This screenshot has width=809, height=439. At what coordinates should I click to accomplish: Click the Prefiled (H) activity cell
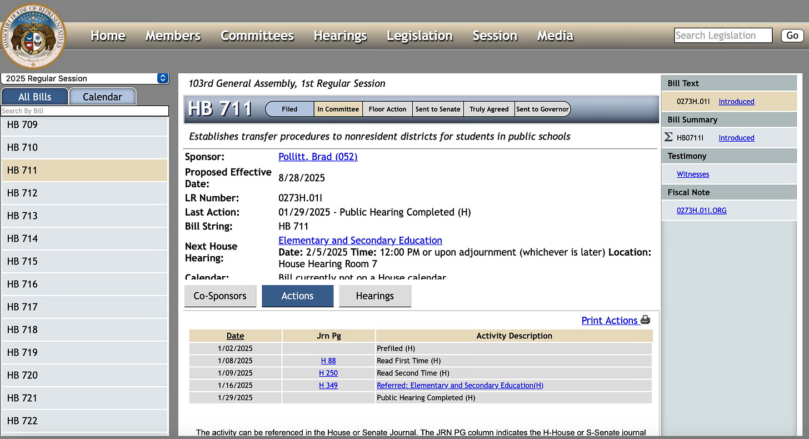coord(514,348)
